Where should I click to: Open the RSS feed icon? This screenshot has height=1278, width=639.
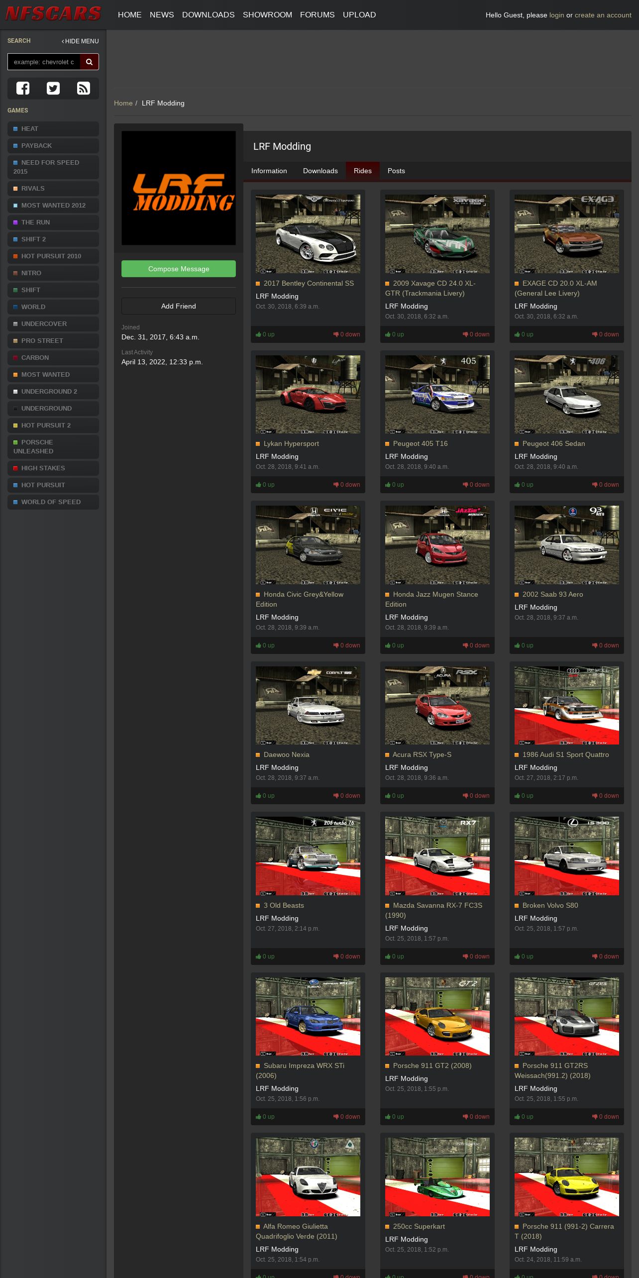[x=84, y=88]
